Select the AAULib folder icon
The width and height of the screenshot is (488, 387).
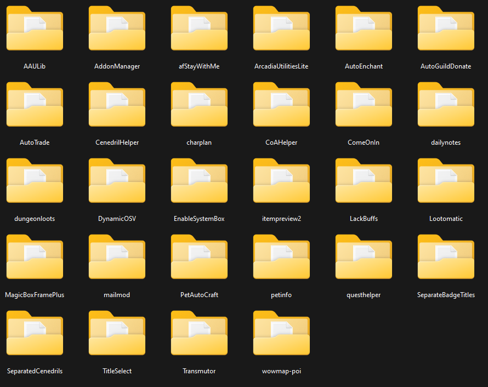pos(35,29)
